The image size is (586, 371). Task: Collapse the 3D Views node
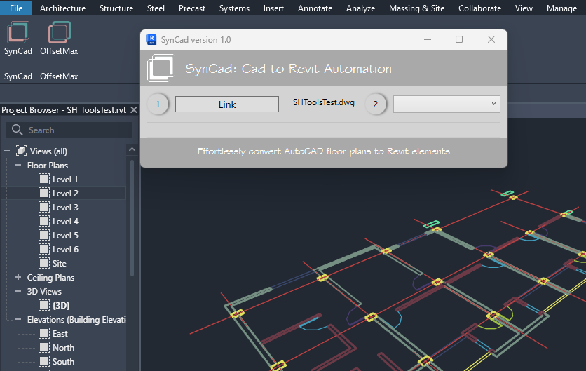(x=18, y=291)
